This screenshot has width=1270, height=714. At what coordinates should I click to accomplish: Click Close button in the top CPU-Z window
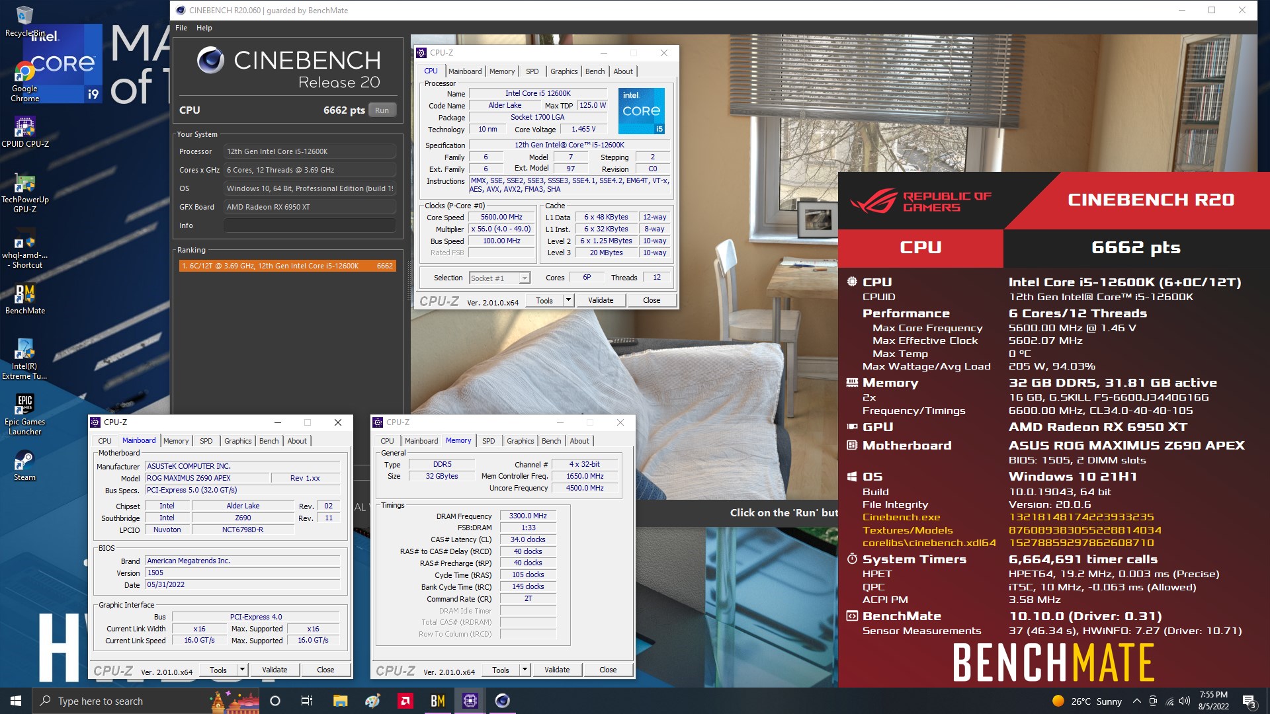tap(652, 300)
